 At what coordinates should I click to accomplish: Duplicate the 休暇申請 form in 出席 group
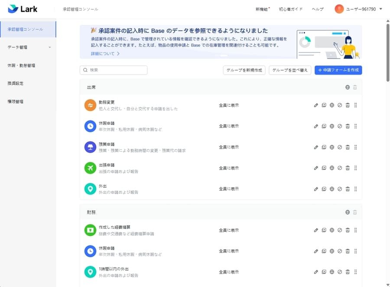click(324, 126)
